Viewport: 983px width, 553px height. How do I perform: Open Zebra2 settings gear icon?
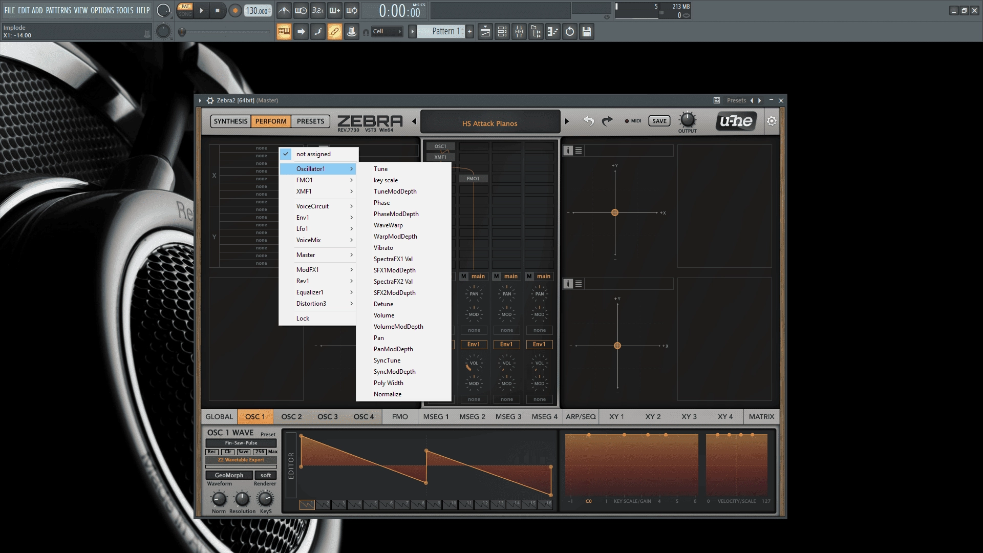click(772, 121)
